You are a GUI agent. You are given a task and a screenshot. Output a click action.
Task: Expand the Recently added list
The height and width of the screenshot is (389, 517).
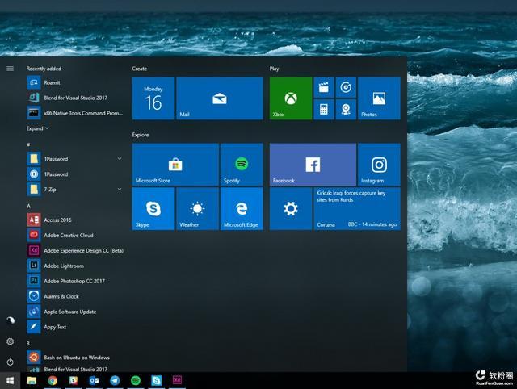tap(38, 128)
